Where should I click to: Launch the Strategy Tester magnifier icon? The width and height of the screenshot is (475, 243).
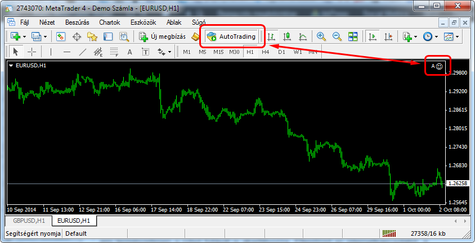point(124,37)
